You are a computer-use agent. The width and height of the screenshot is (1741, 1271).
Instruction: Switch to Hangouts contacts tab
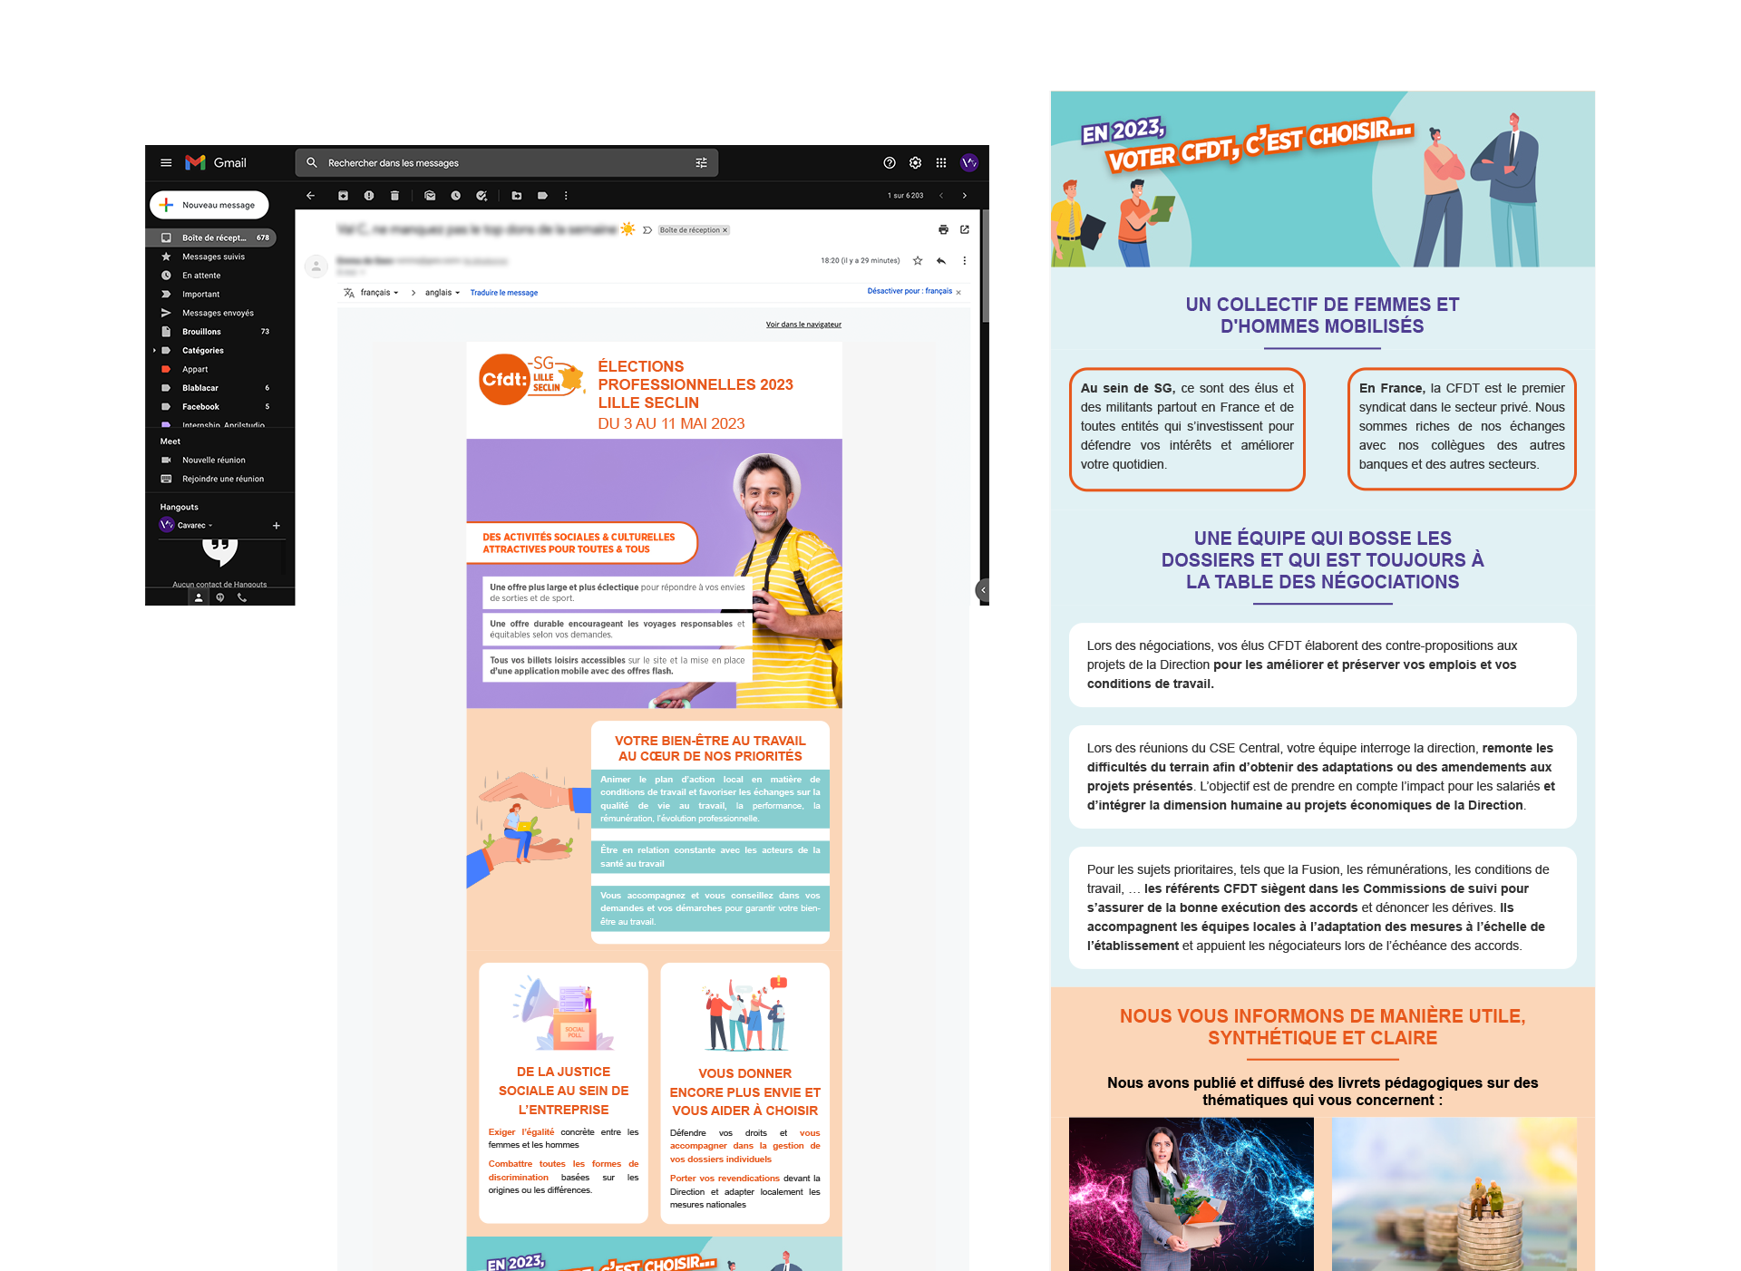[x=199, y=598]
